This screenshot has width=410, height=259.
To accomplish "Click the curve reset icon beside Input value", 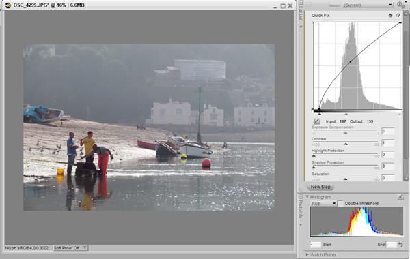I will pos(316,121).
